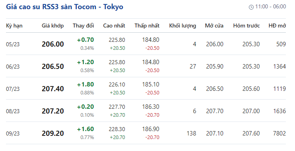295x151 pixels.
Task: Click the 08/23 contract term
Action: tap(13, 111)
